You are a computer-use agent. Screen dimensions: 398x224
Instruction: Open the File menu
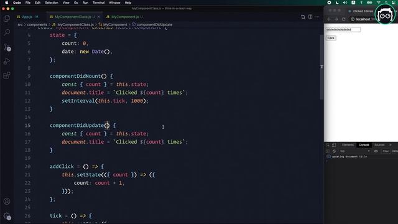[x=28, y=2]
